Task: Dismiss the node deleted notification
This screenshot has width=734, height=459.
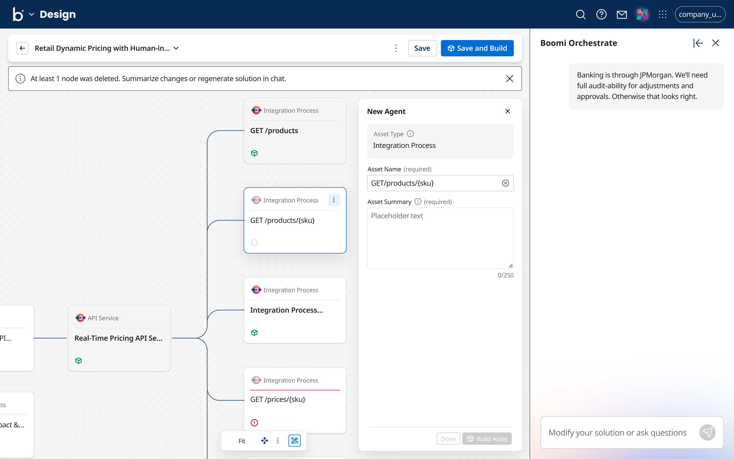Action: (x=509, y=79)
